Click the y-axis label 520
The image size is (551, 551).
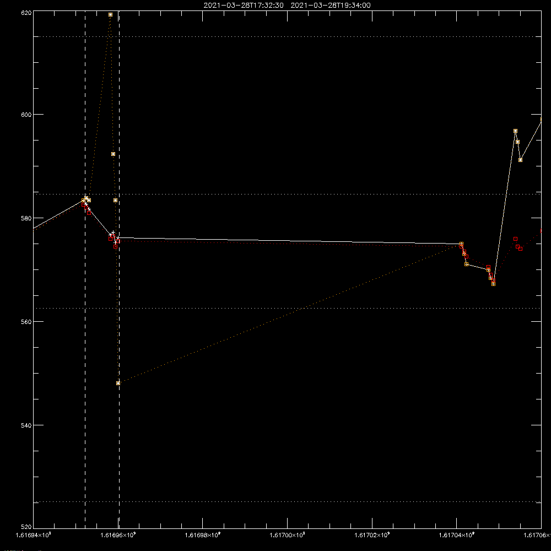(26, 527)
